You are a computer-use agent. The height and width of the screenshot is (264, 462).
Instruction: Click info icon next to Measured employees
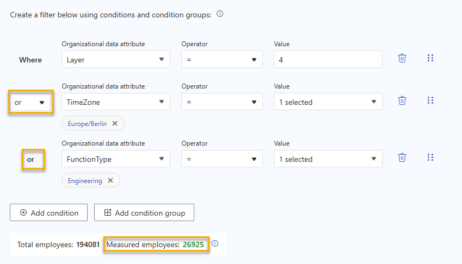[215, 244]
